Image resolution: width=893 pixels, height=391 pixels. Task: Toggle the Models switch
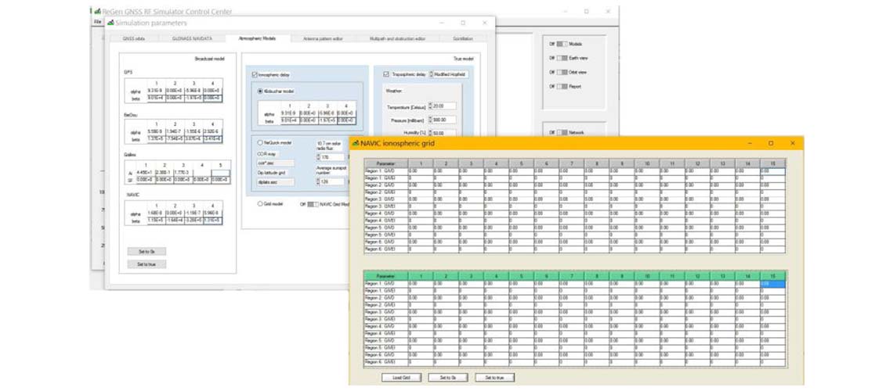coord(562,44)
